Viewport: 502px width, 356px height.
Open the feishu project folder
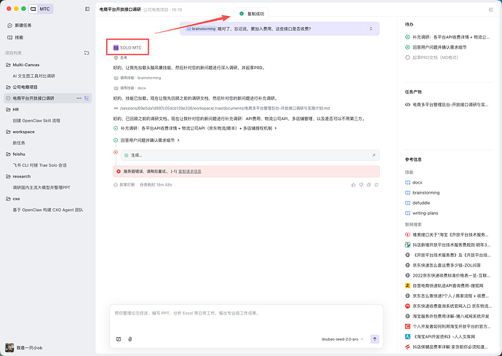coord(19,154)
